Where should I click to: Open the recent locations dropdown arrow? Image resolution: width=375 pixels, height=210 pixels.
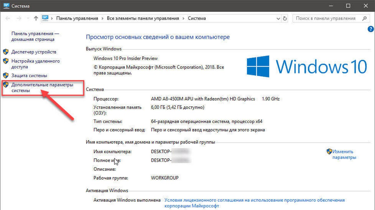point(27,19)
